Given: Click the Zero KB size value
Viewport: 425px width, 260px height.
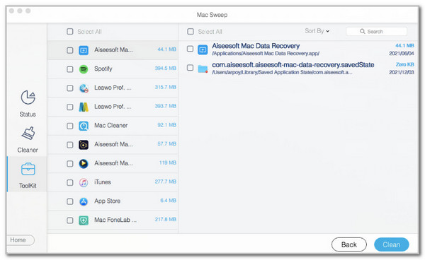Looking at the screenshot, I should (x=404, y=64).
